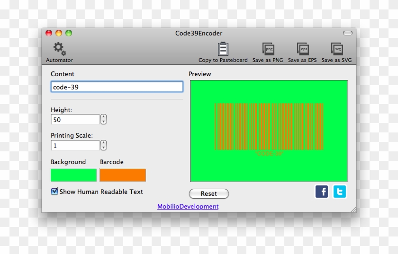Share on Twitter
Viewport: 398px width, 254px height.
point(339,192)
